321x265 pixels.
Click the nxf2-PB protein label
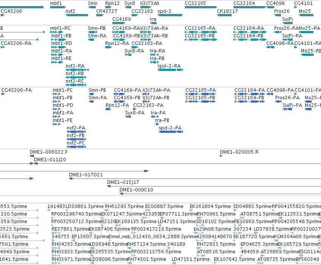(x=75, y=136)
